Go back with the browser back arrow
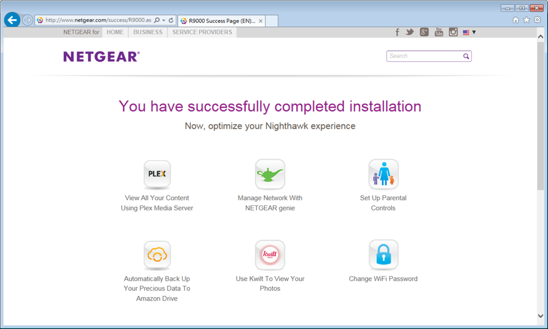Image resolution: width=548 pixels, height=329 pixels. coord(12,20)
